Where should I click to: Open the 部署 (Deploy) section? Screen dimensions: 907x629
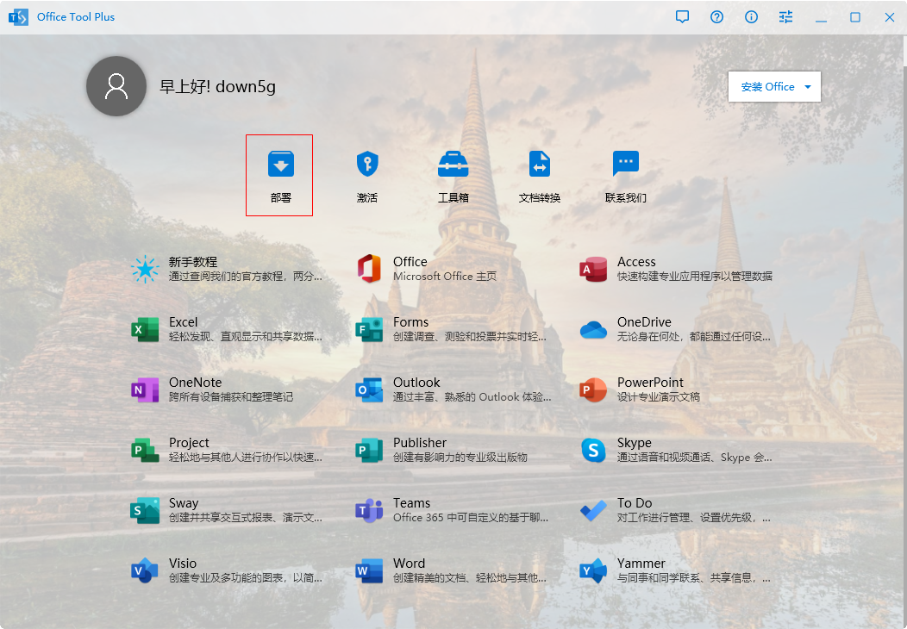(x=279, y=175)
